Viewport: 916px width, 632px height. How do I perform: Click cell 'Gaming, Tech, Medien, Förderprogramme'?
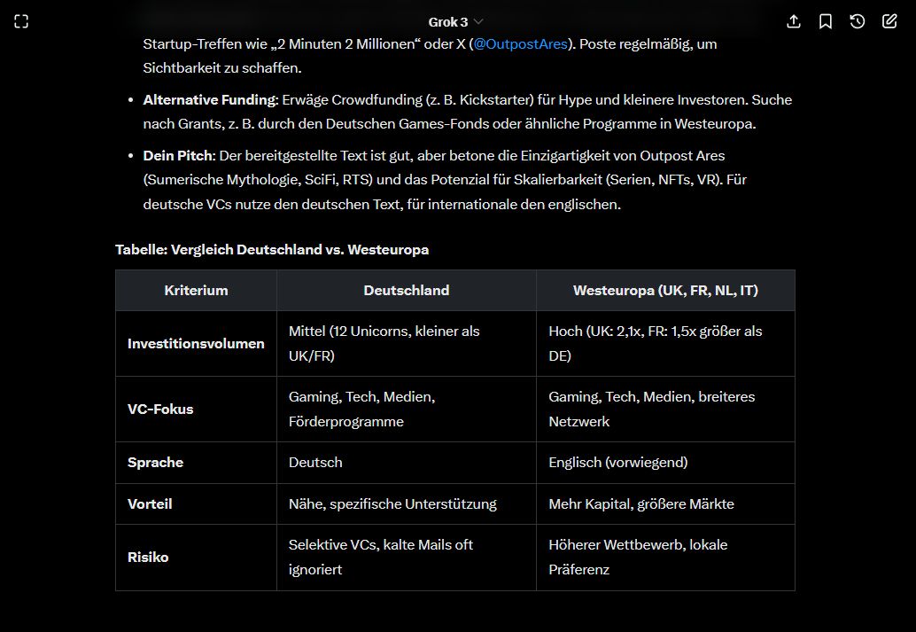click(407, 409)
